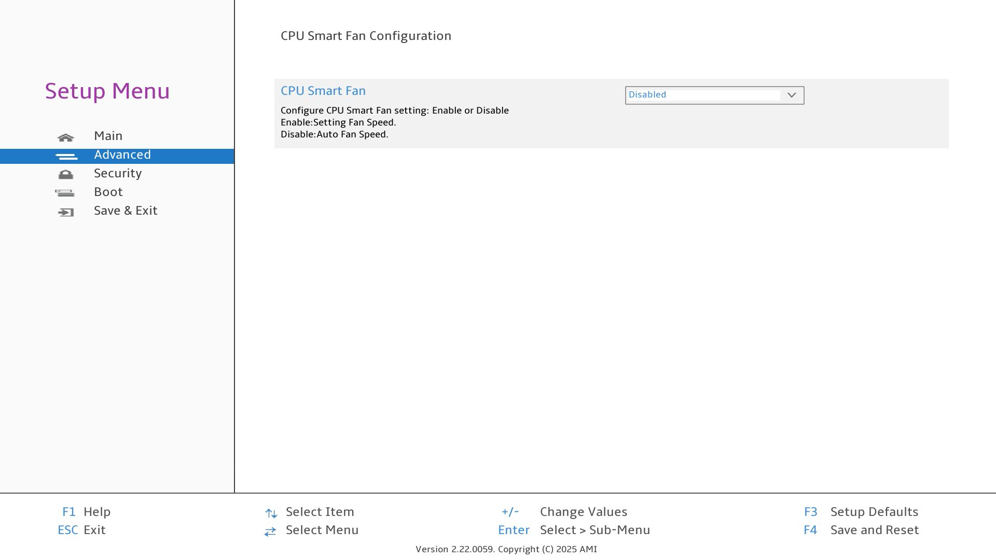Click the up-down arrows Select Item icon
The height and width of the screenshot is (560, 996).
click(x=271, y=513)
